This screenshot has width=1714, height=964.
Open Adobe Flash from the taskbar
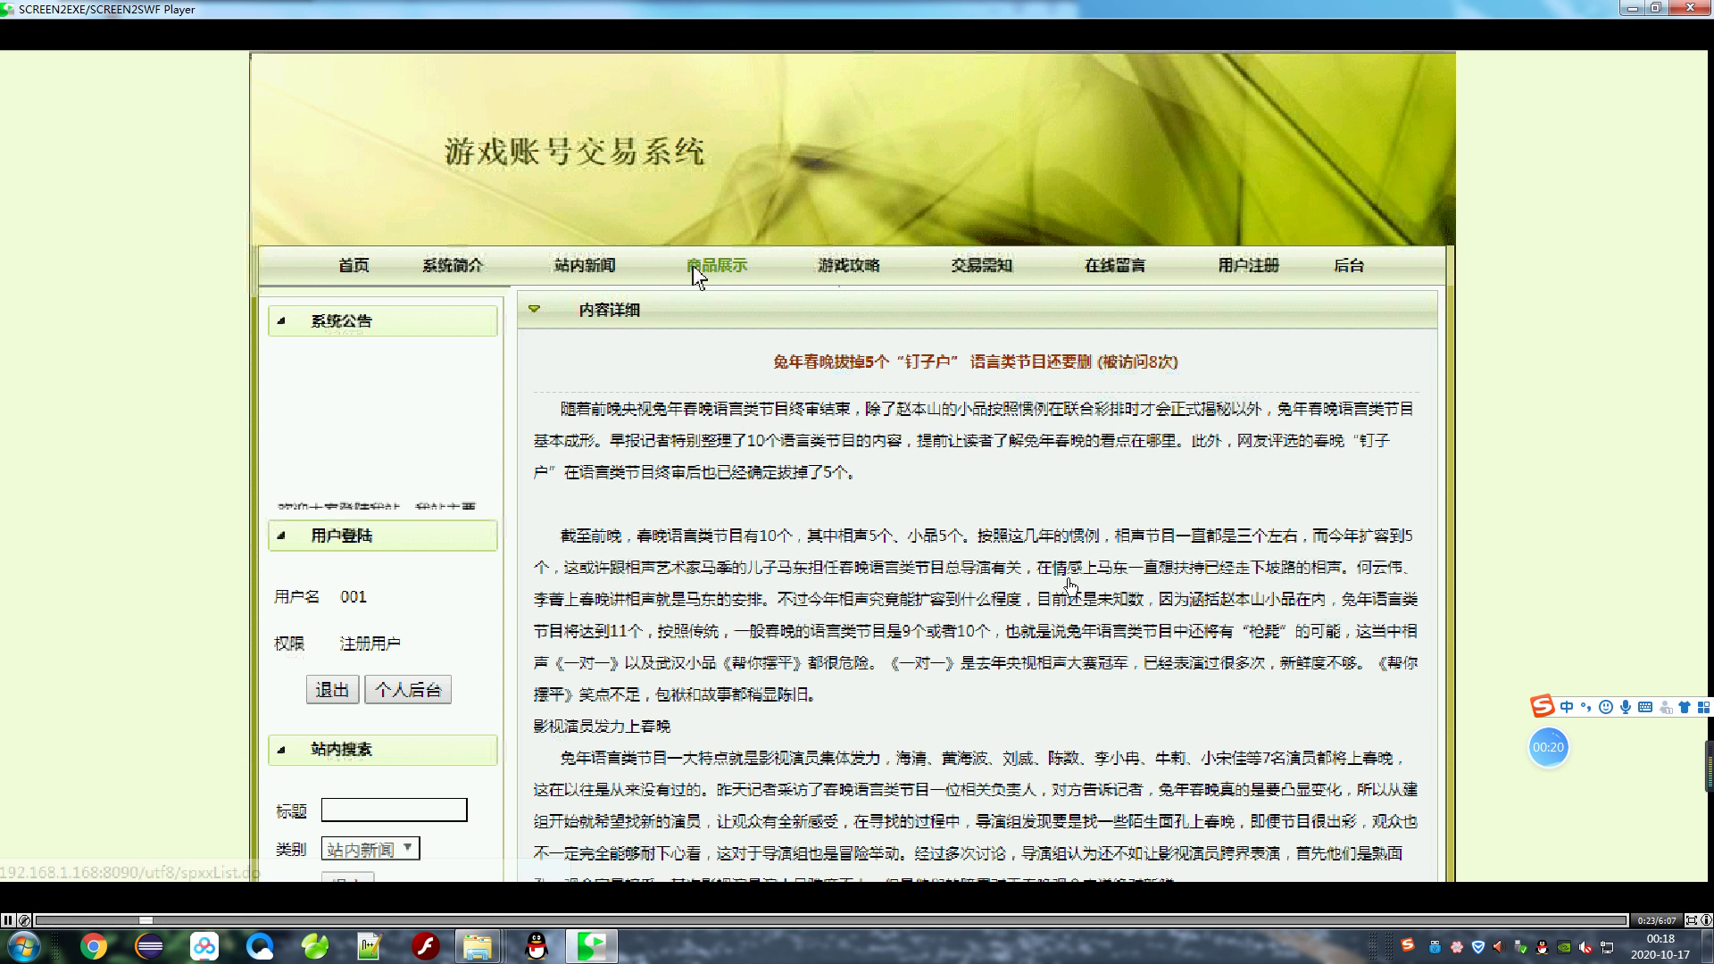(x=425, y=946)
